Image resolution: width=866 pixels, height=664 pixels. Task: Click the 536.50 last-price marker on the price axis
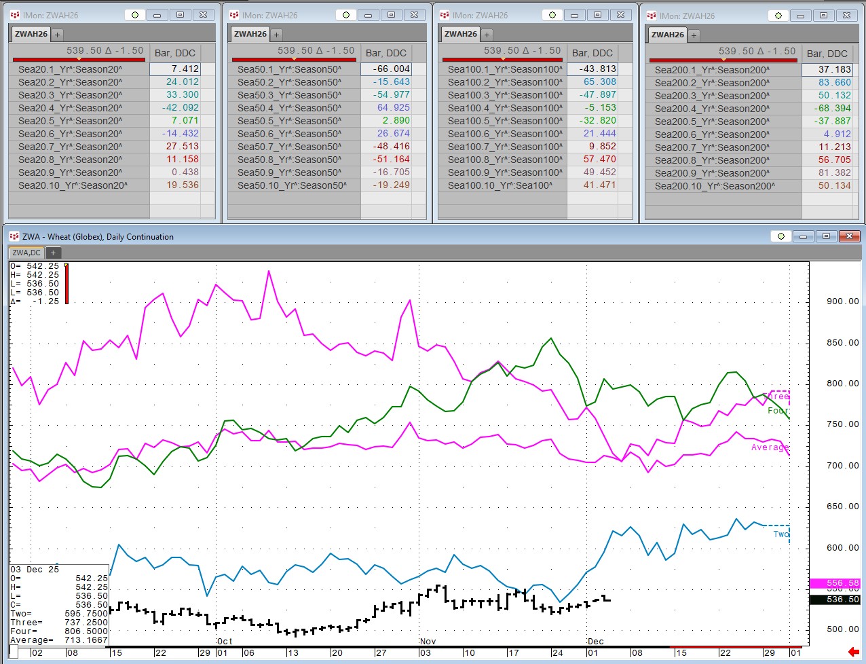[835, 600]
